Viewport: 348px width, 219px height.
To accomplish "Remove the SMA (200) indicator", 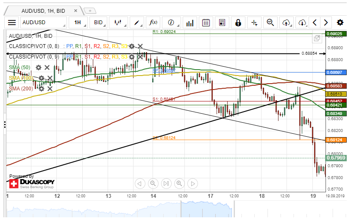I will tap(50, 88).
